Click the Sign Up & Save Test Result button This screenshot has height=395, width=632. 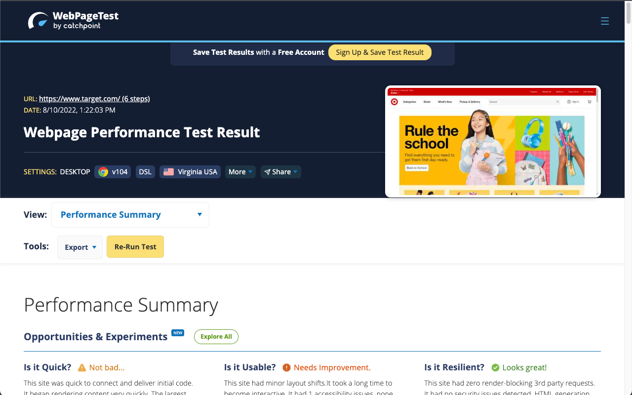[380, 52]
